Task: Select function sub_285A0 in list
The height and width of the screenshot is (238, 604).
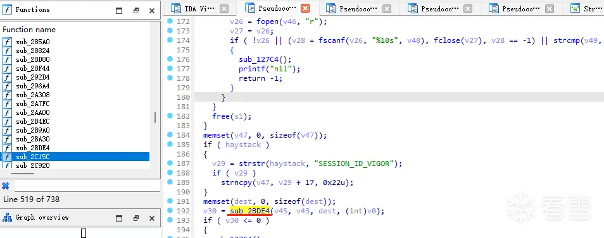Action: click(33, 42)
